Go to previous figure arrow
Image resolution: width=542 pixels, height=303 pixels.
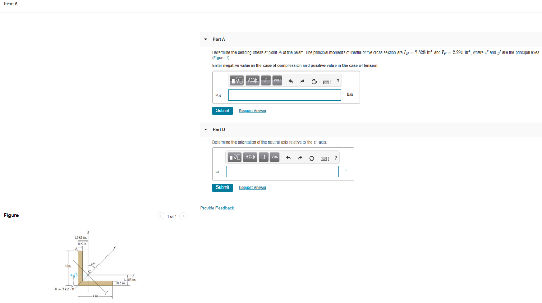pyautogui.click(x=160, y=216)
